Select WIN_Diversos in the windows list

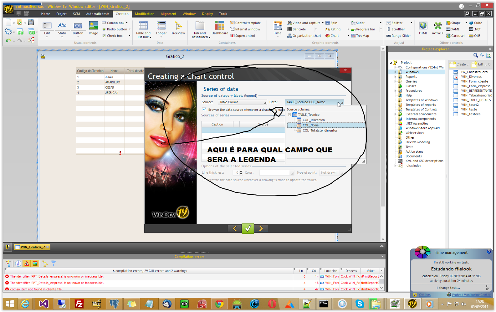coord(471,77)
